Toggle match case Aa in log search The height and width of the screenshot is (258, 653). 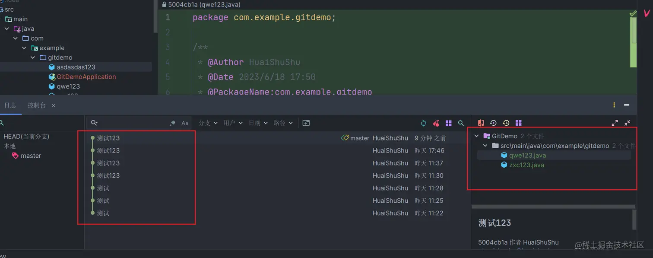[x=185, y=123]
